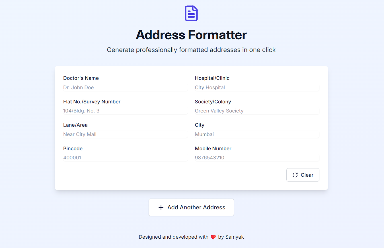384x248 pixels.
Task: Click the Society/Colony label
Action: click(213, 102)
